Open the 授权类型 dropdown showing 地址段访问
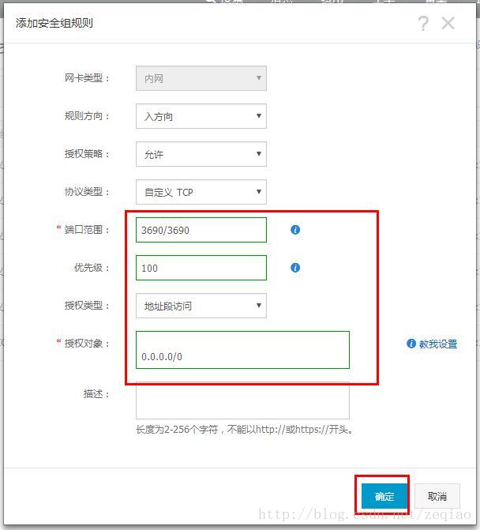The image size is (480, 530). click(x=201, y=306)
